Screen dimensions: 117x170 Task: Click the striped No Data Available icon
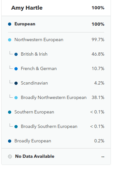point(10,157)
